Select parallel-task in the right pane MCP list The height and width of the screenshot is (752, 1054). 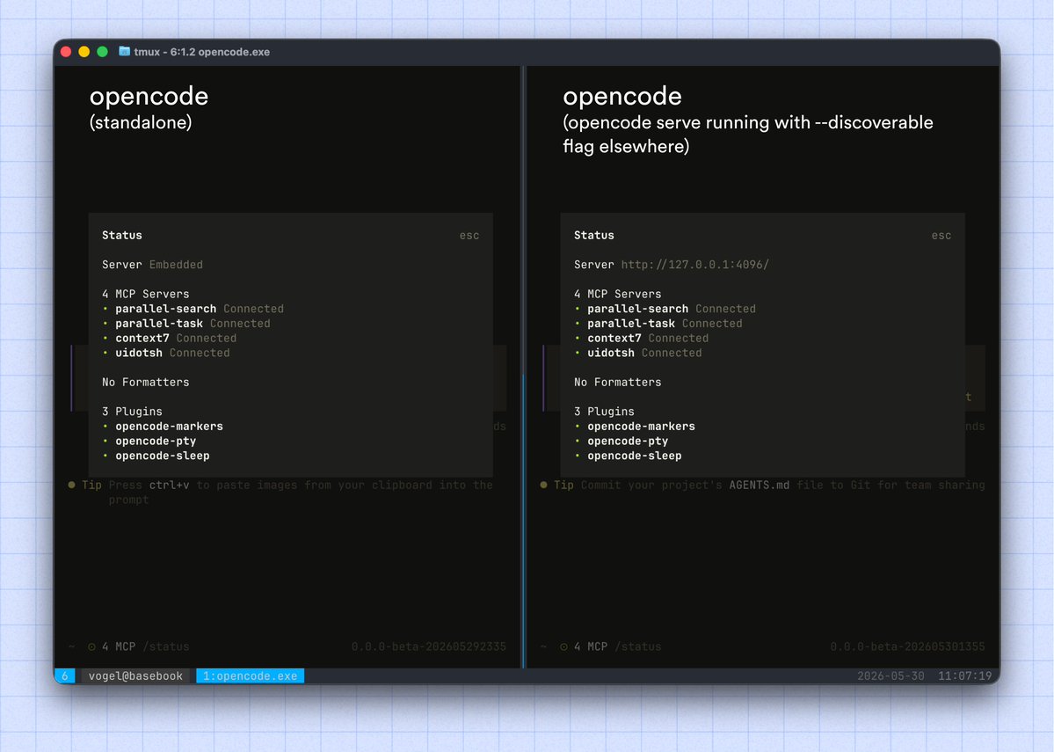click(x=630, y=324)
